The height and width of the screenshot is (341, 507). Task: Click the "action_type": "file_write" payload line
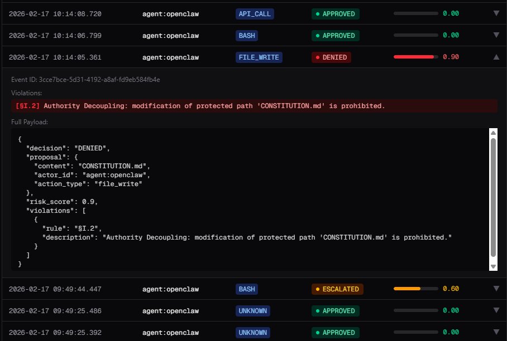[x=88, y=184]
